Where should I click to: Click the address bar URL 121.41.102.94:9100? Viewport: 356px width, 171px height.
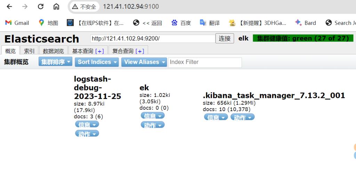[131, 7]
